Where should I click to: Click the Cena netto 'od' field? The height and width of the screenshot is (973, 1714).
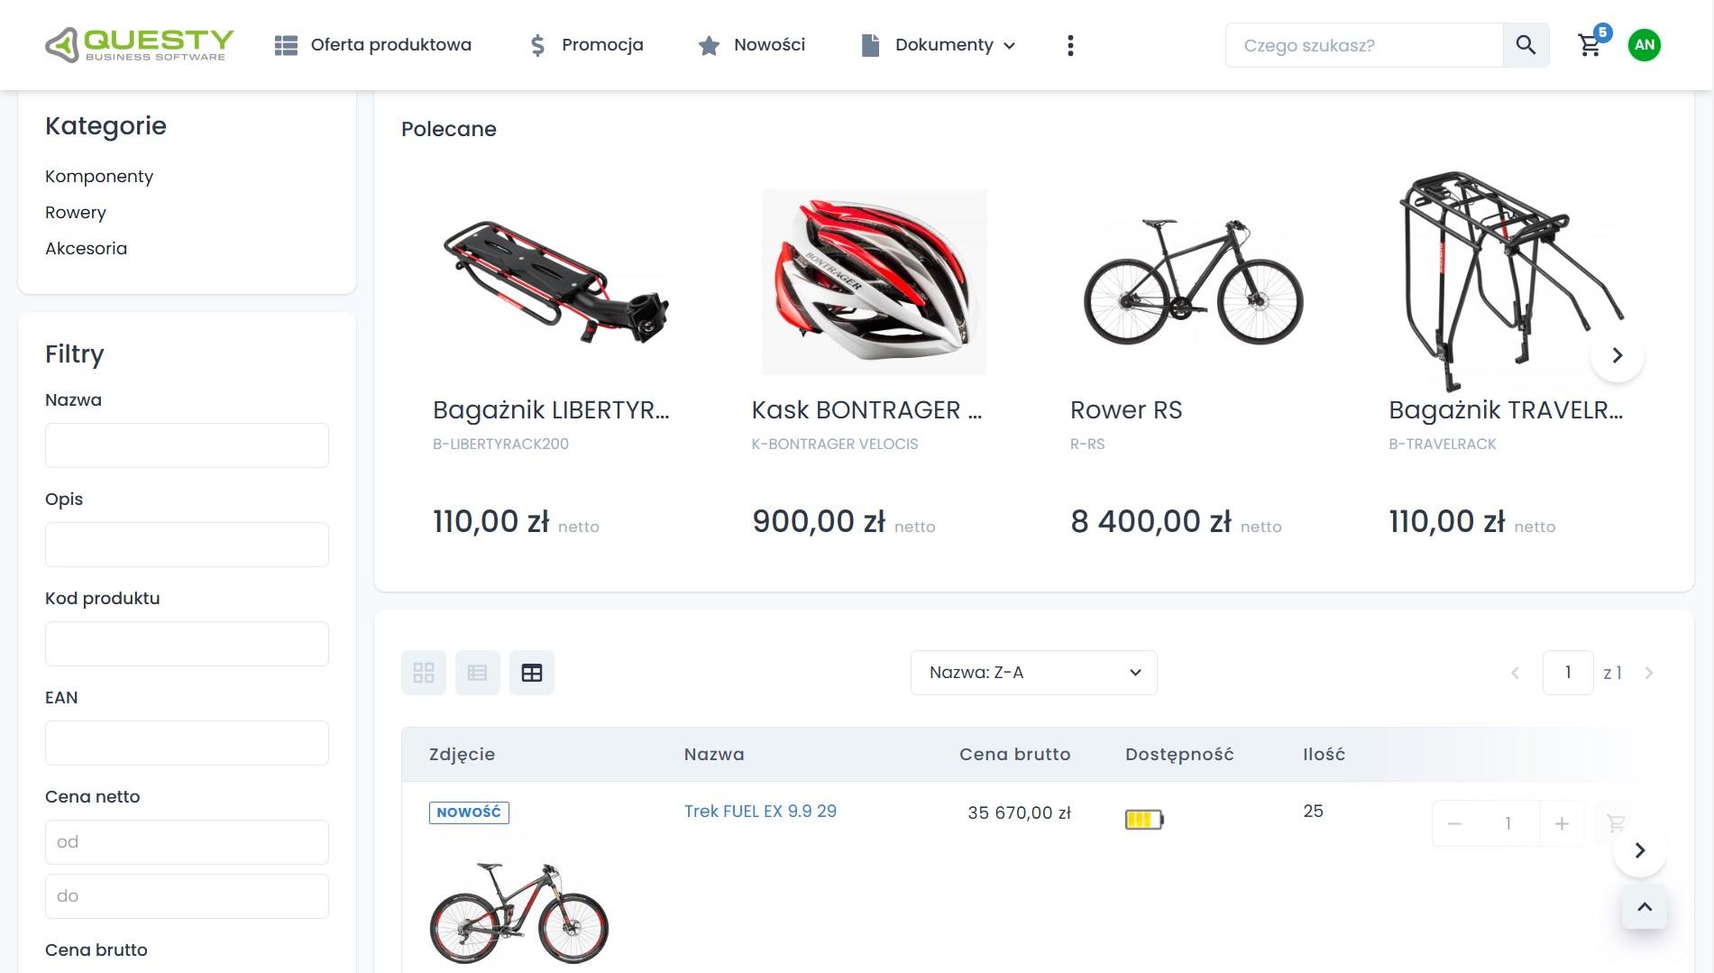(187, 842)
